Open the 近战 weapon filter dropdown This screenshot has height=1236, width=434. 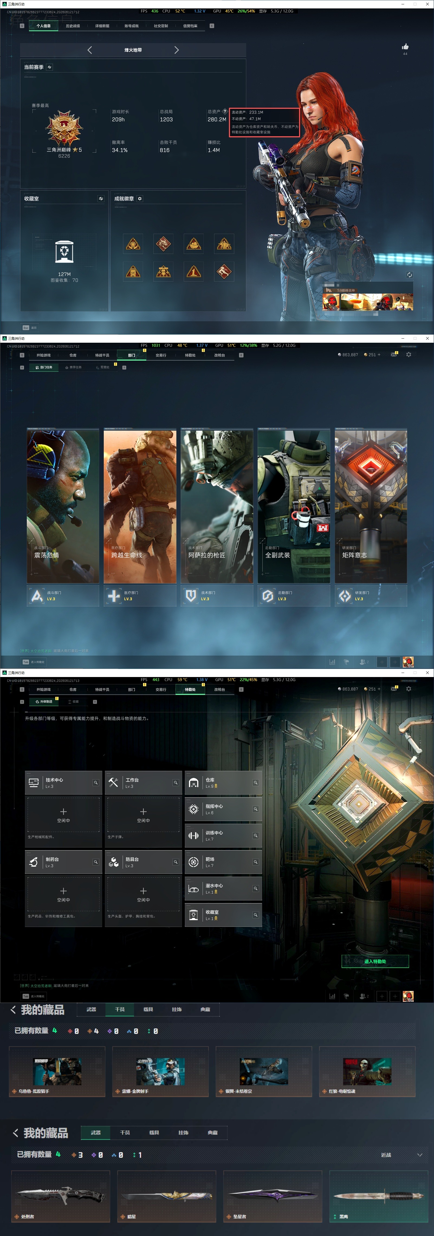(401, 1155)
